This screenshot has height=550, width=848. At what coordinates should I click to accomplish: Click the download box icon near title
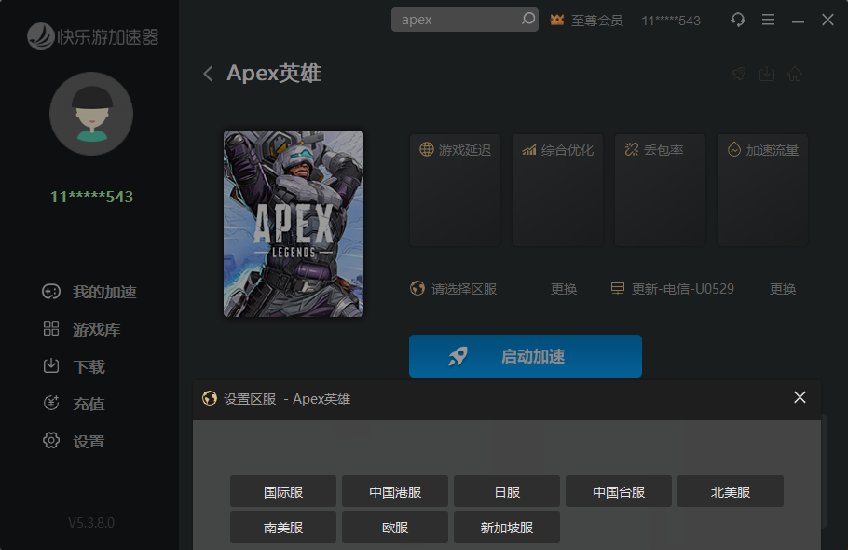(767, 75)
